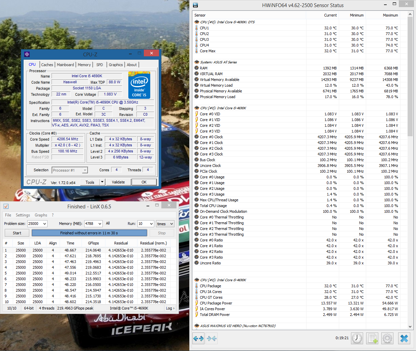Click thermometer icon next to CPU1
This screenshot has height=351, width=416.
[x=197, y=28]
